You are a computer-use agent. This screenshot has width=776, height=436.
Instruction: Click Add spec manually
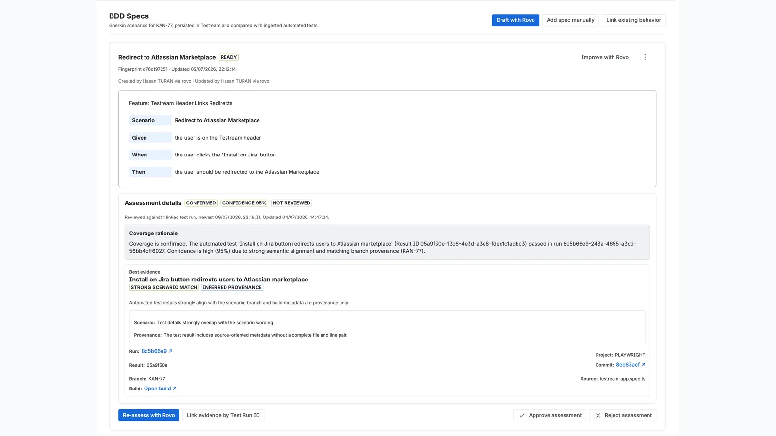570,20
